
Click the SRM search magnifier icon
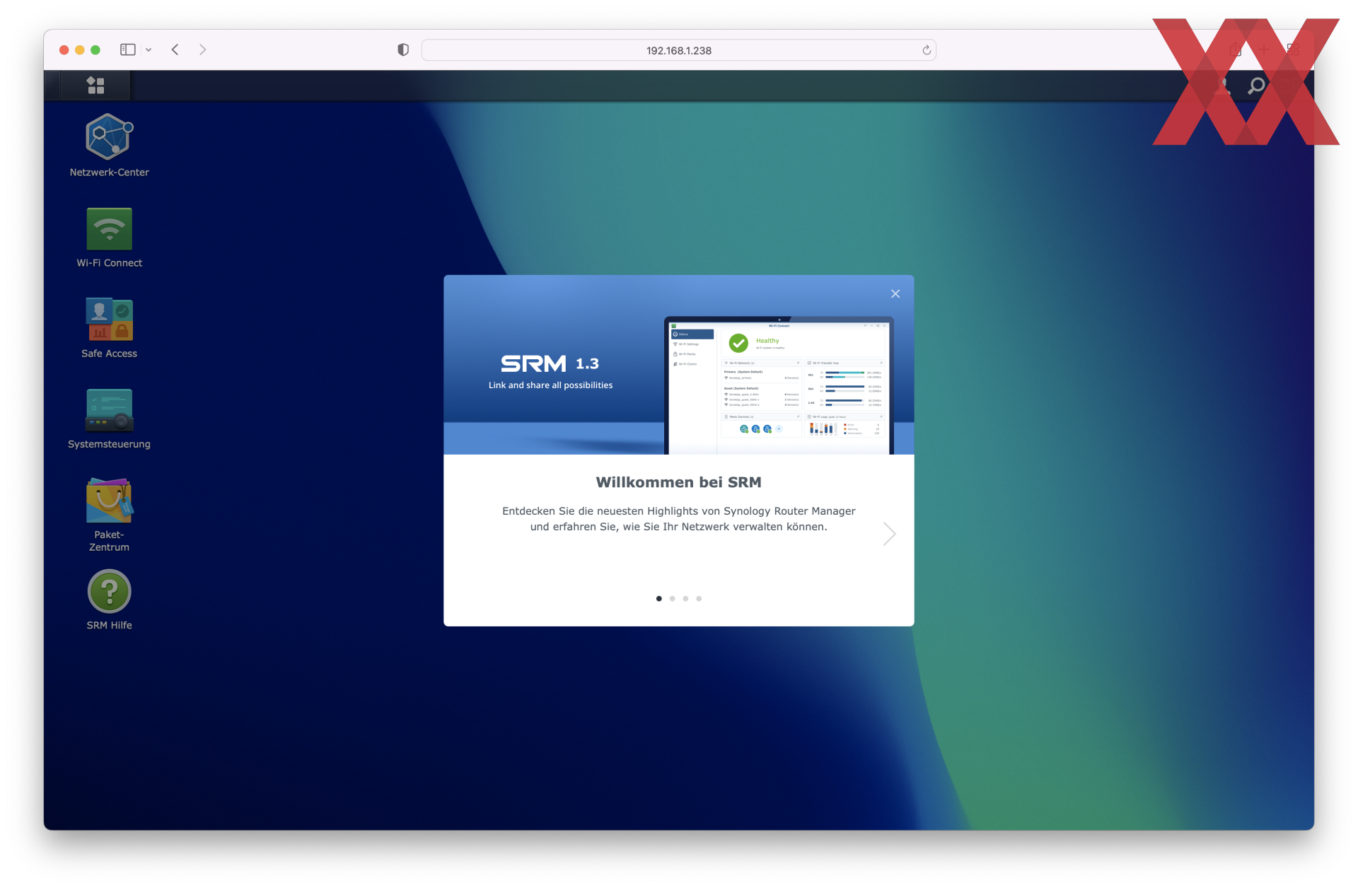tap(1256, 86)
